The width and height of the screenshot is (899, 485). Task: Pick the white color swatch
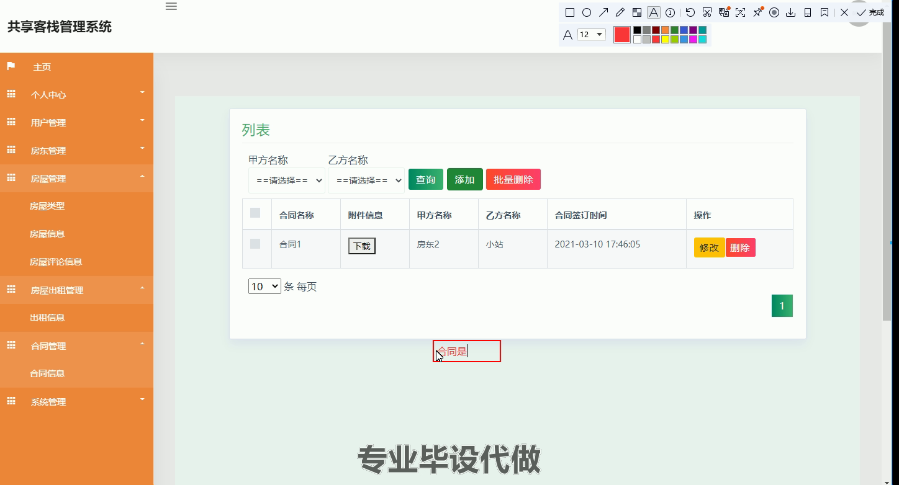pyautogui.click(x=637, y=39)
